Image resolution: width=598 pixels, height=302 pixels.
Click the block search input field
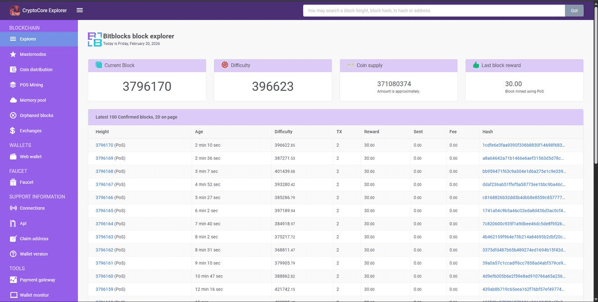[x=433, y=10]
